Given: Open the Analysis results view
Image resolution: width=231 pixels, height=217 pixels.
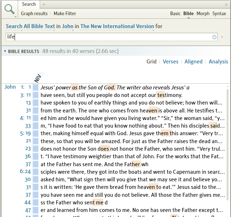Looking at the screenshot, I should point(218,62).
